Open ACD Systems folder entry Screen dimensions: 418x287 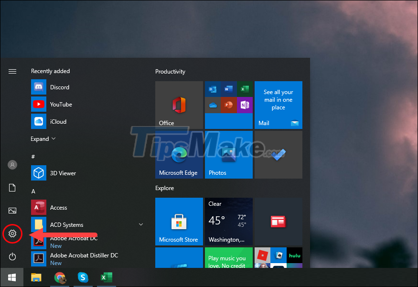[87, 224]
